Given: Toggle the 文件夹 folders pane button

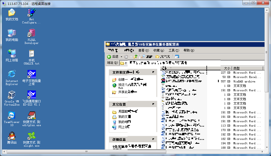Looking at the screenshot, I should pyautogui.click(x=163, y=57).
